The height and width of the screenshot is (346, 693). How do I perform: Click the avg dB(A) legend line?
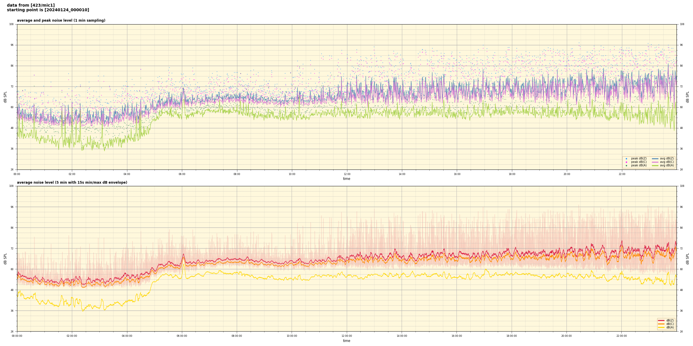point(655,166)
